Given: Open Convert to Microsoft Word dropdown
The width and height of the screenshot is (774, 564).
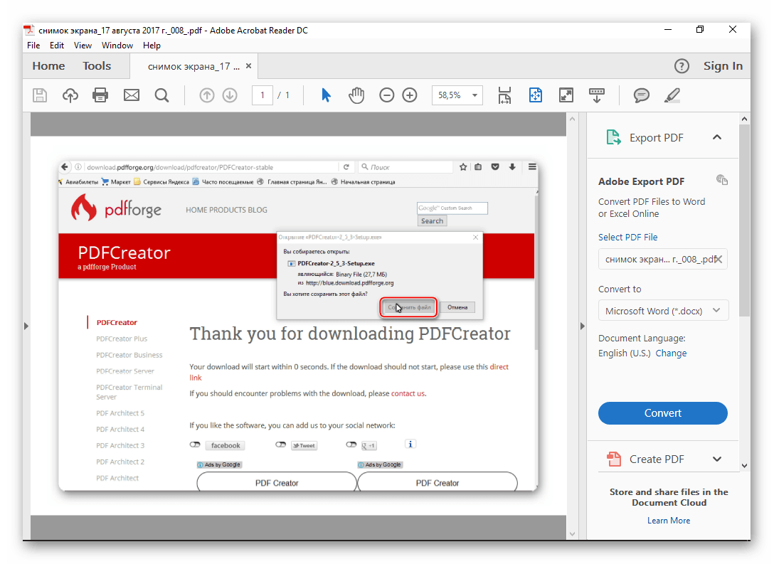Looking at the screenshot, I should 664,311.
